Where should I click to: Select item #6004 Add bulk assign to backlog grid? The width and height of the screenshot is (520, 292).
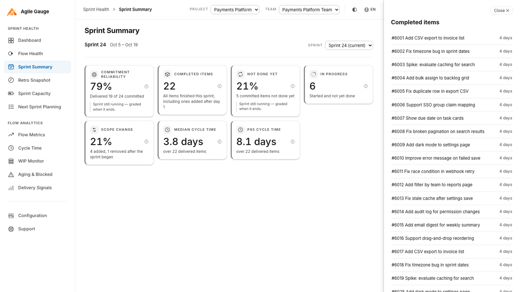coord(452,78)
